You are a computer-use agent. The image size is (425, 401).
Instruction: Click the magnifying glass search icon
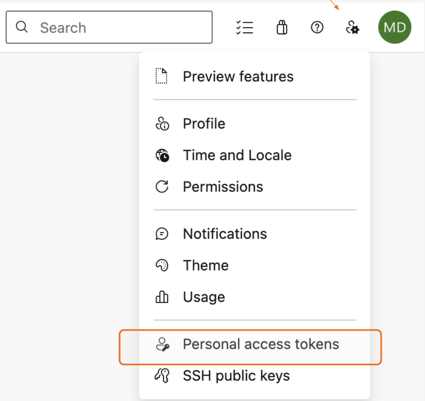21,27
